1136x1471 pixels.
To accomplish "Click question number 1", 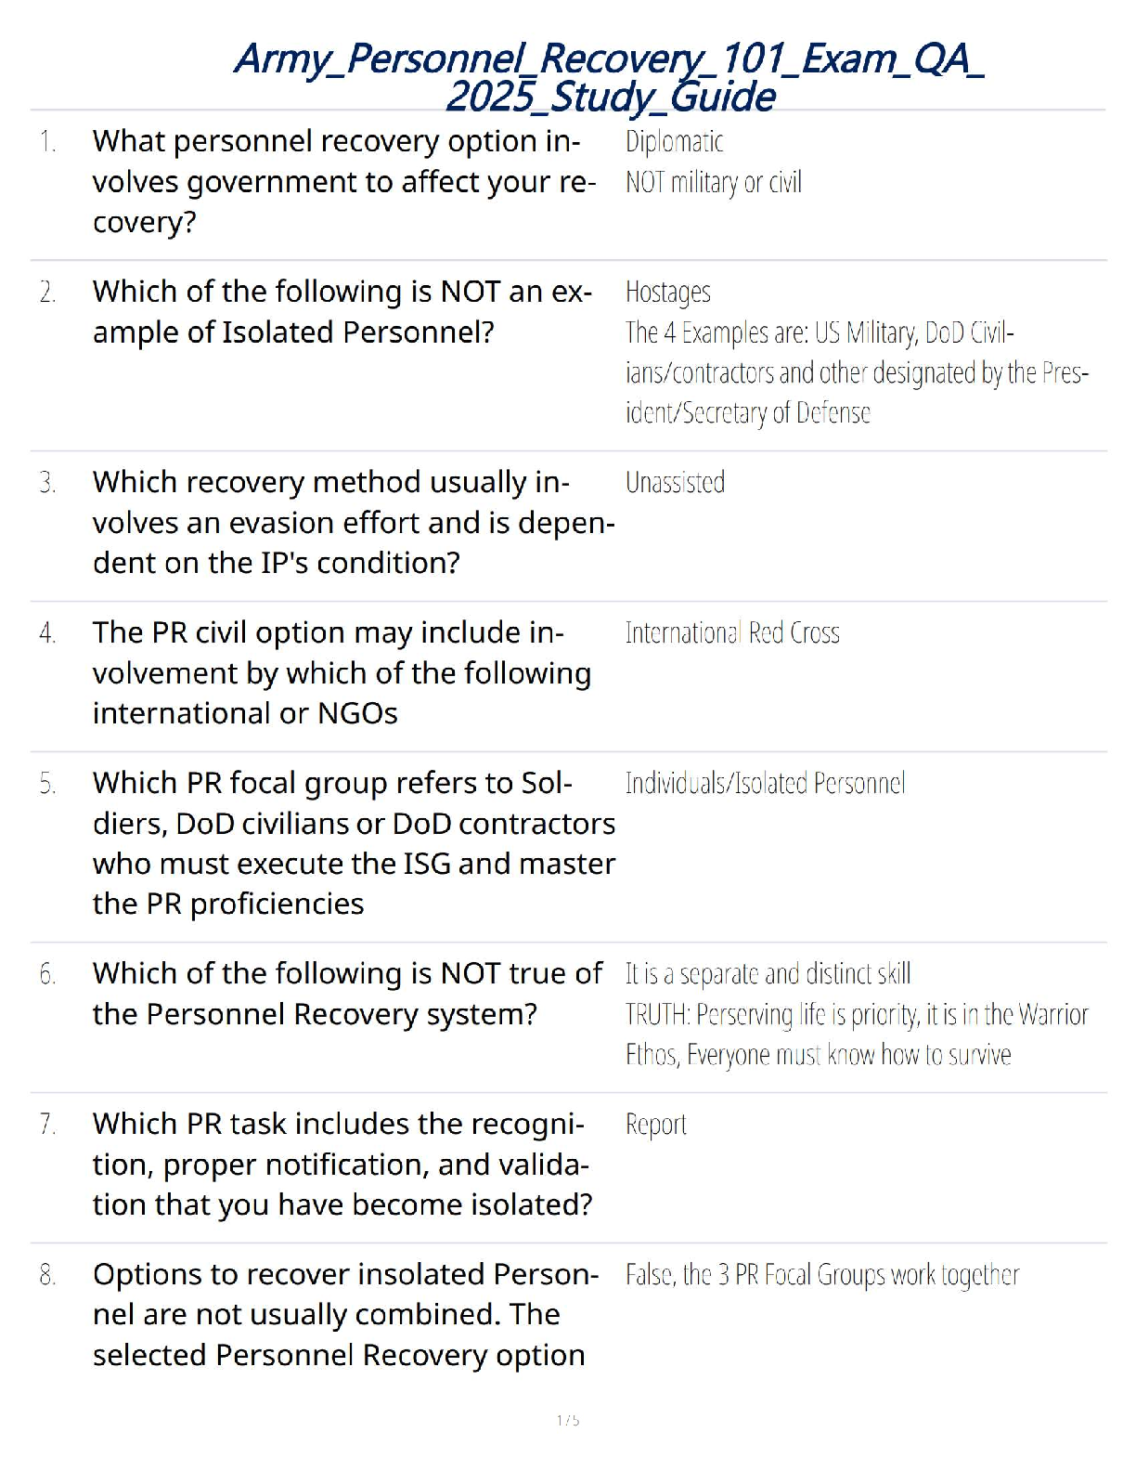I will point(48,142).
